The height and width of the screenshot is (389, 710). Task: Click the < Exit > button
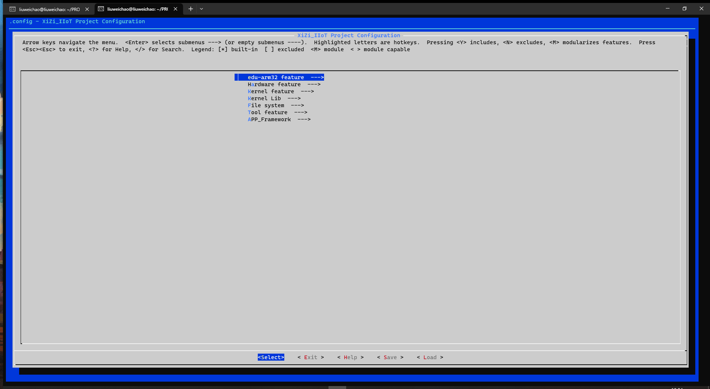click(311, 357)
